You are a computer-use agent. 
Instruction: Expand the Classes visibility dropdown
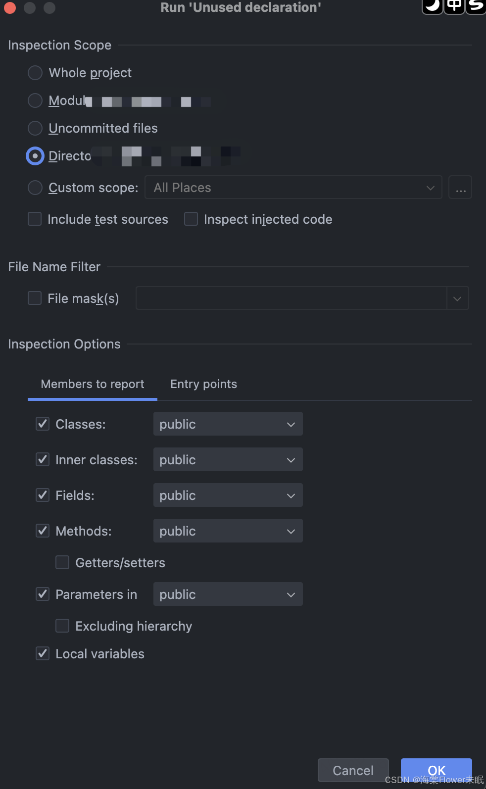[228, 424]
